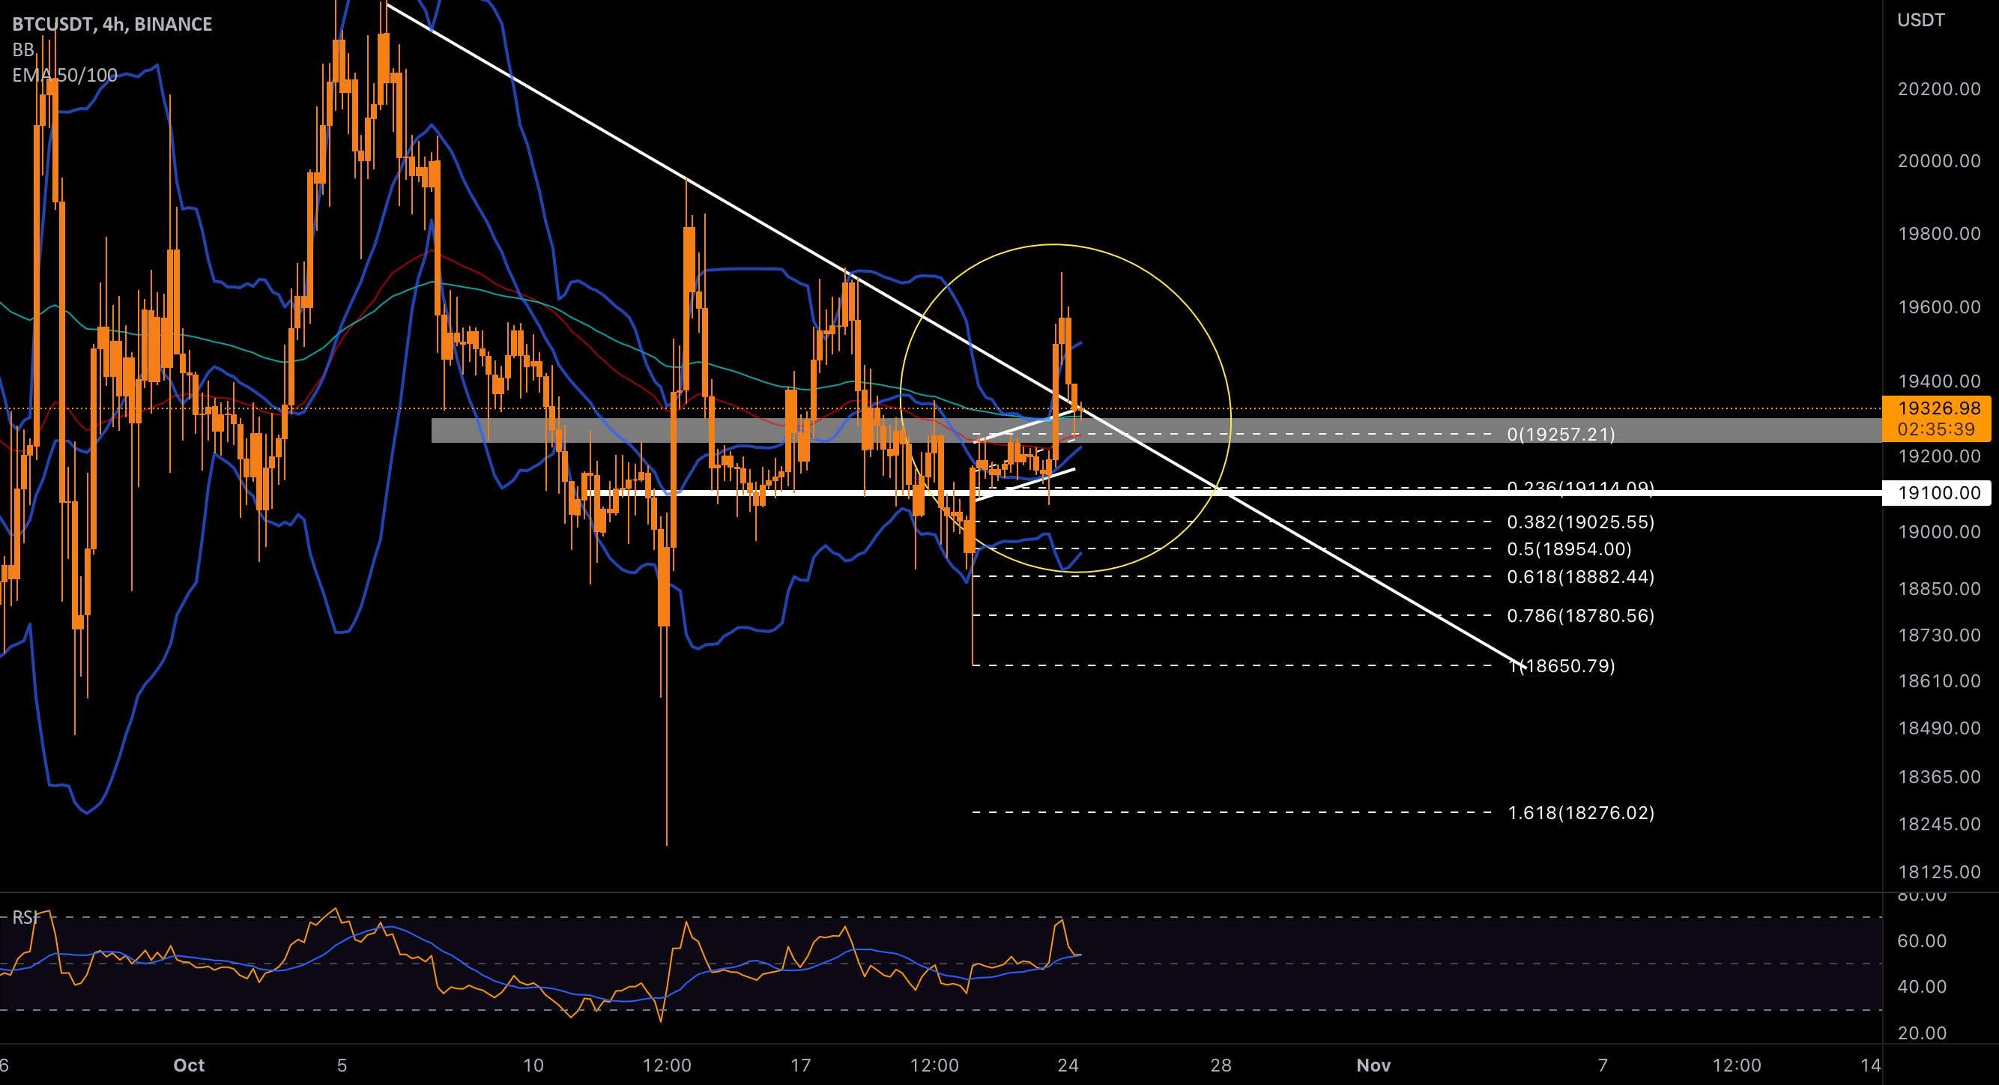
Task: Click the 19000.00 price axis label
Action: tap(1939, 531)
